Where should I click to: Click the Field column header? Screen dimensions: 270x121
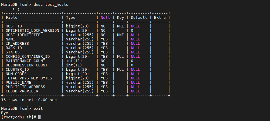12,18
